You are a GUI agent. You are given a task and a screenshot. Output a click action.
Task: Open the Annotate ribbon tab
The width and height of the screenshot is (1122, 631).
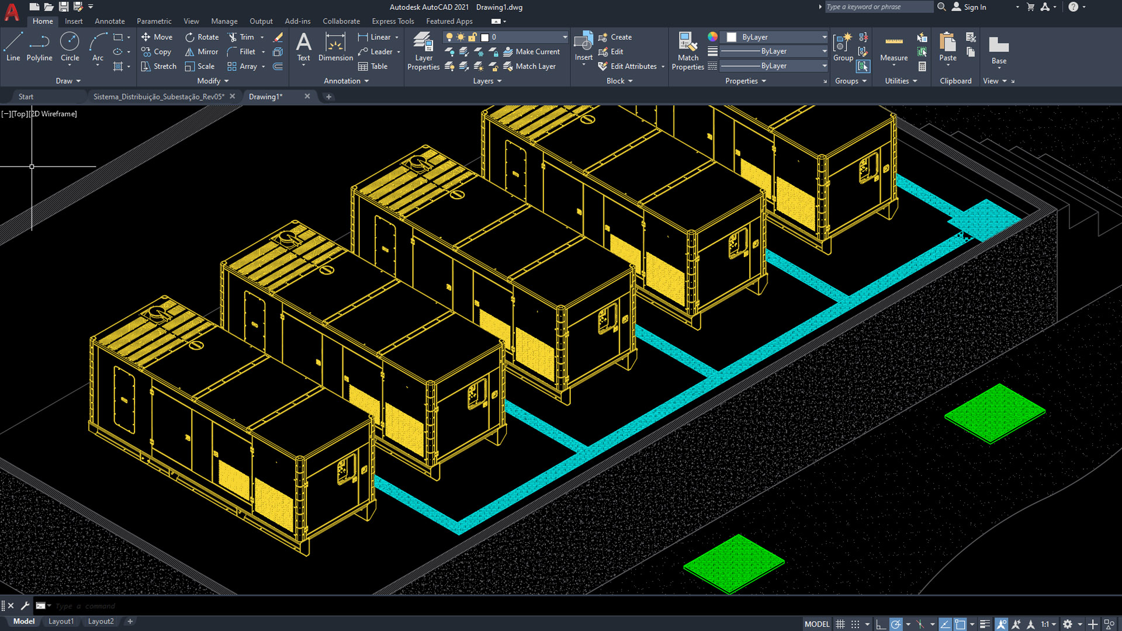[109, 21]
